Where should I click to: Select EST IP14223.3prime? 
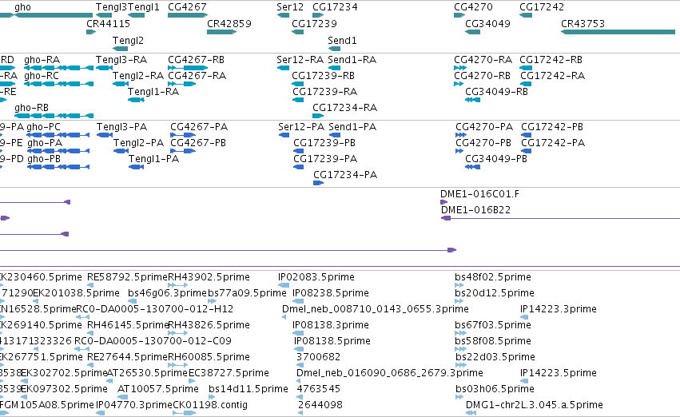(558, 309)
